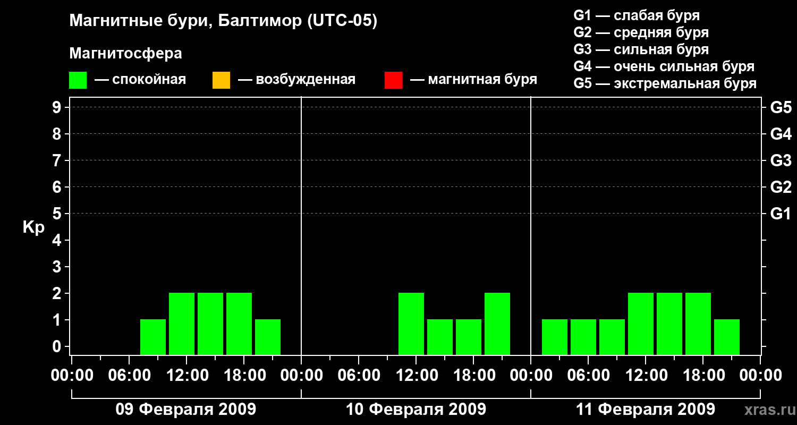The width and height of the screenshot is (797, 425).
Task: Click the Kp value 5 on the left axis
Action: pyautogui.click(x=58, y=214)
